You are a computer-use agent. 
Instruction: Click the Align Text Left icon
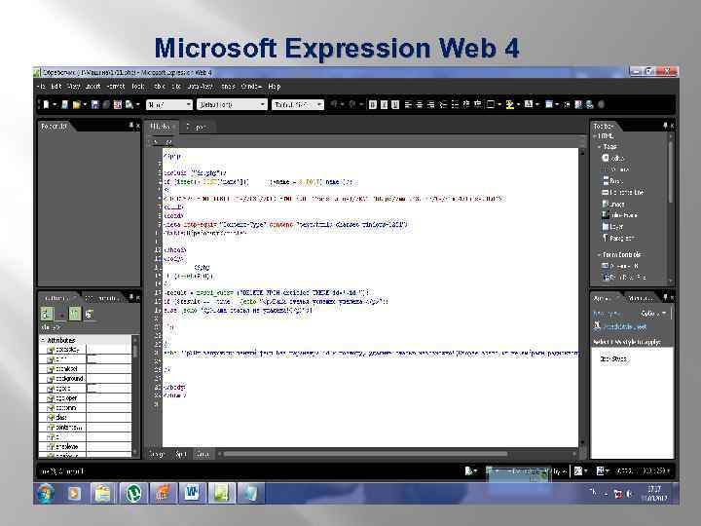(x=408, y=104)
